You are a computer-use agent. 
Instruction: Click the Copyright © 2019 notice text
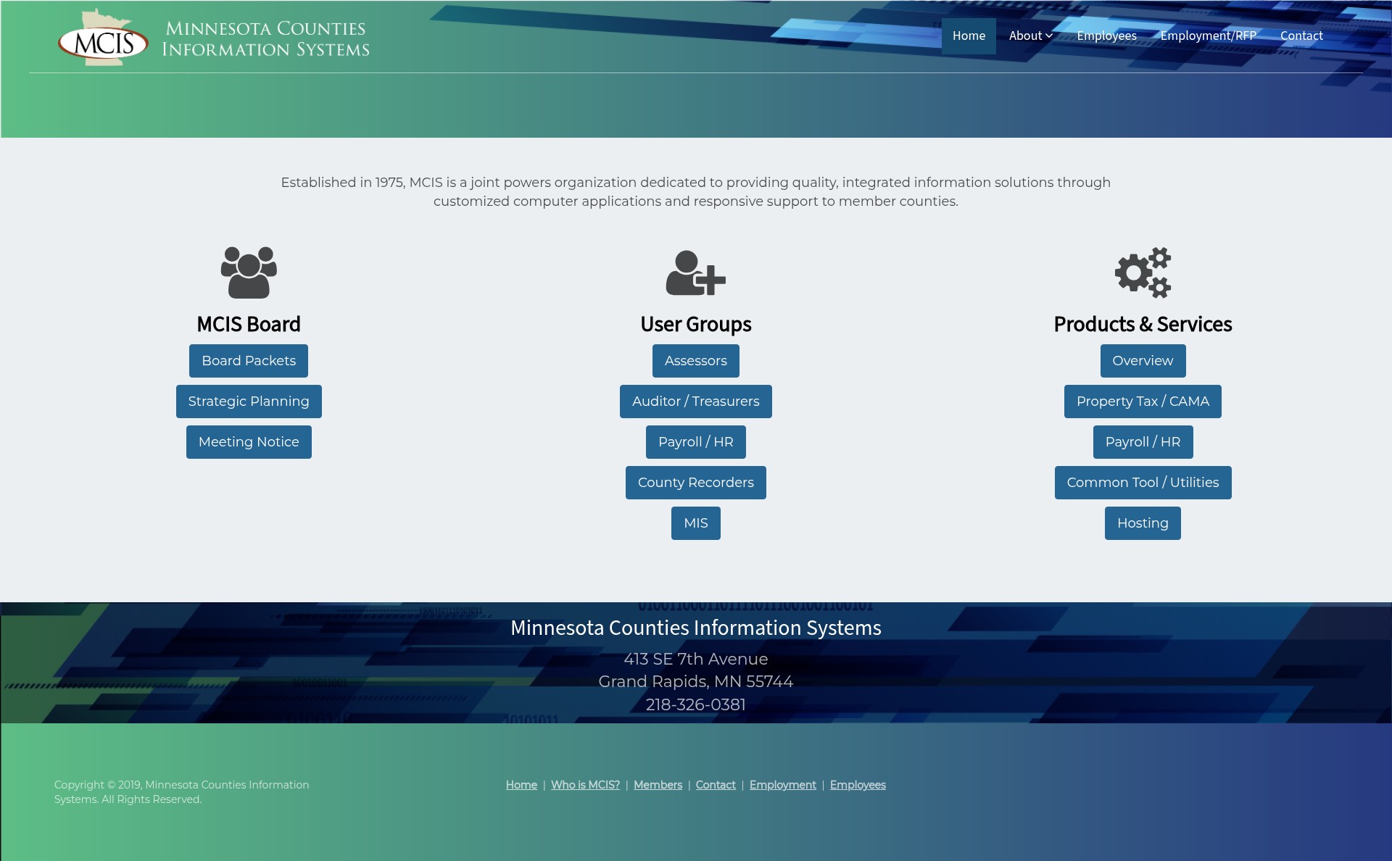coord(182,792)
